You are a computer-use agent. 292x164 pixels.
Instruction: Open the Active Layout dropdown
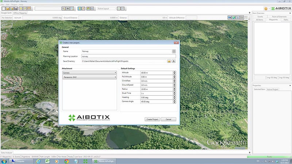pos(107,8)
